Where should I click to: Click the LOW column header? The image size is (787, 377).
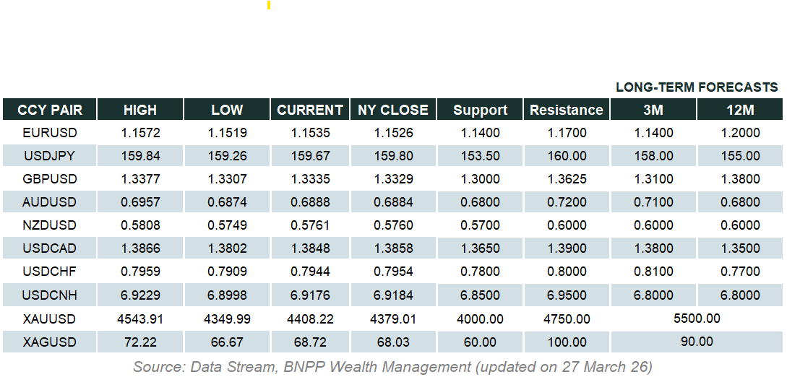click(x=227, y=110)
